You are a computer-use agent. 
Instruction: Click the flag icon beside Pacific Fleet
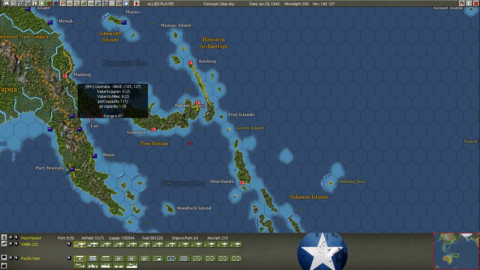[4, 258]
